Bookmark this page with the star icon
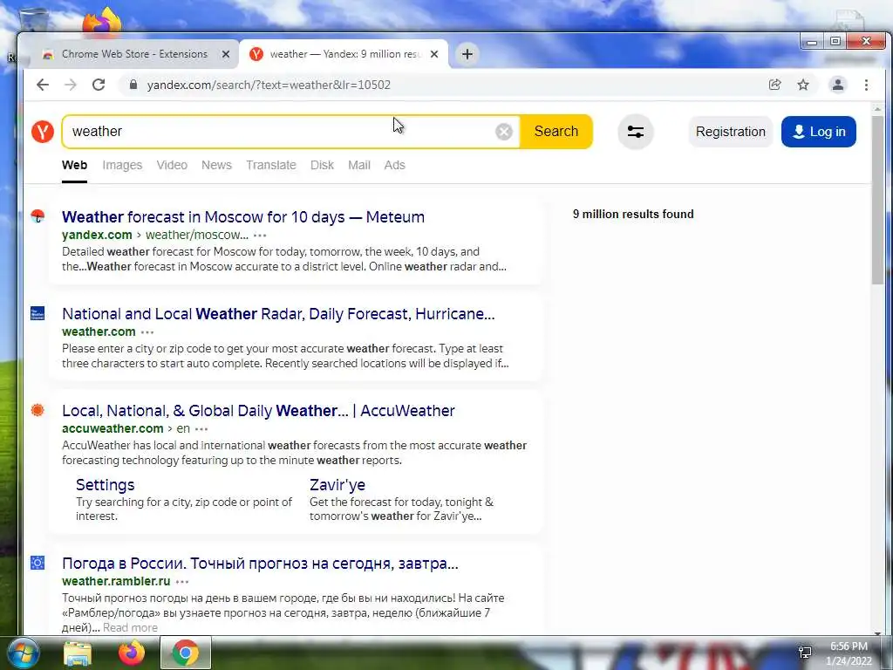Screen dimensions: 893x670 803,85
